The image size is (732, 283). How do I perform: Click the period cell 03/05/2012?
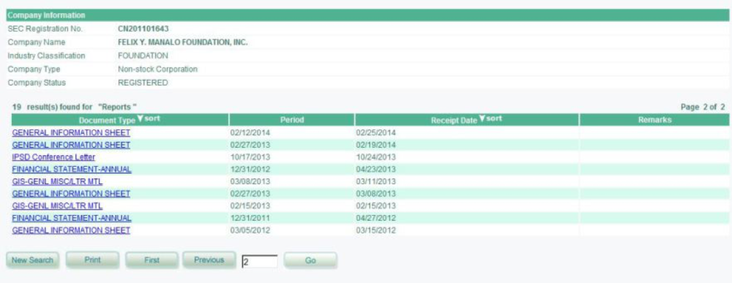[x=250, y=230]
